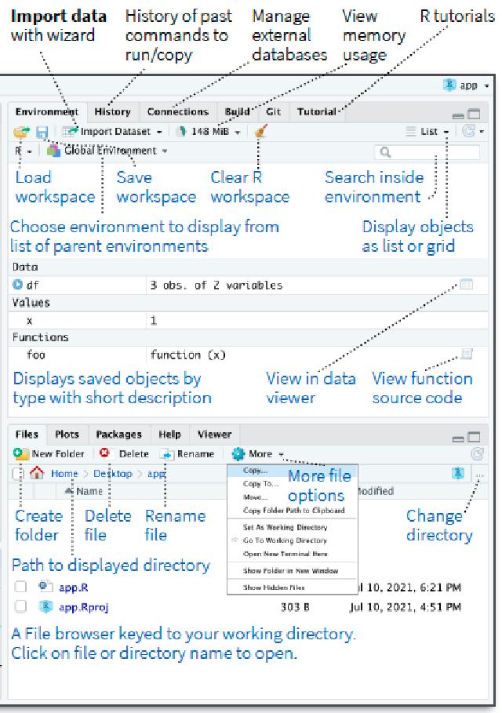Choose Show Folder in New Window
This screenshot has width=502, height=713.
tap(290, 571)
